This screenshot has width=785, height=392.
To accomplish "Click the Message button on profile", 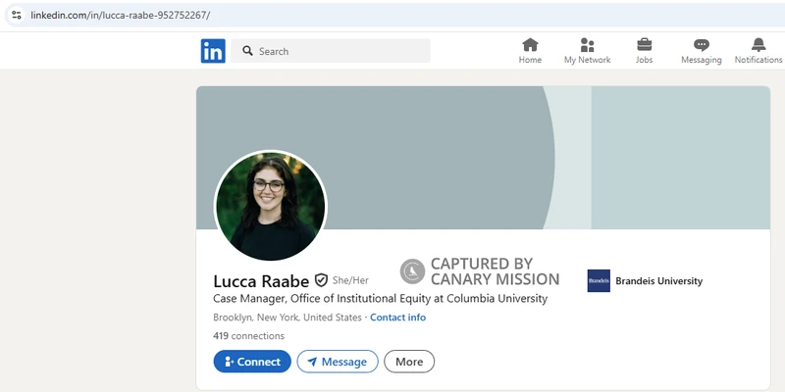I will tap(338, 362).
